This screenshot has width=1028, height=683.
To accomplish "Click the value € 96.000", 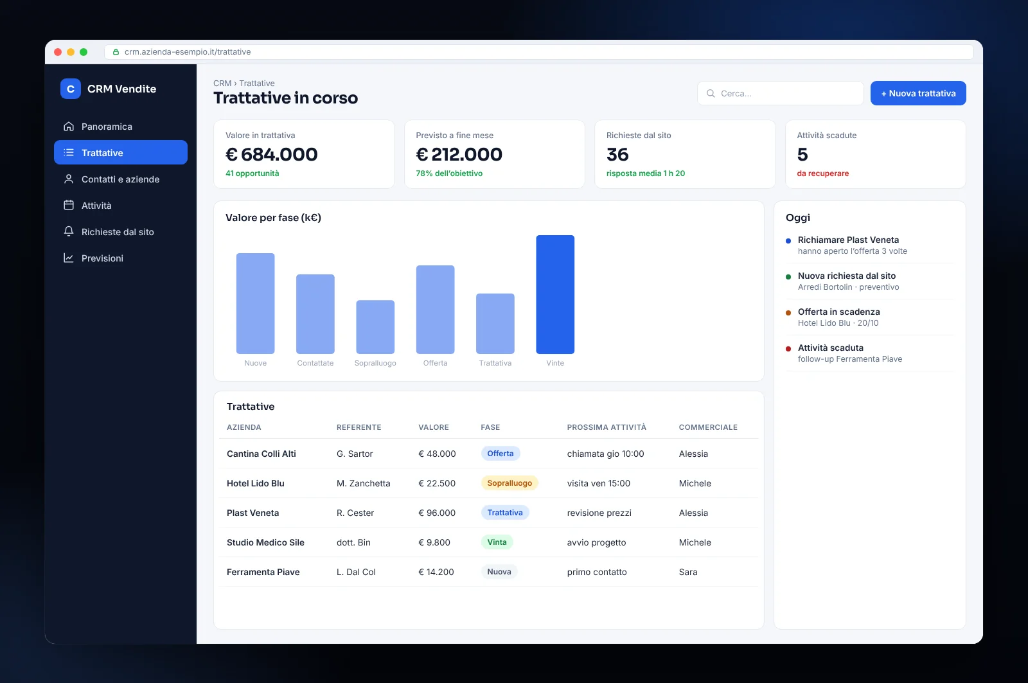I will click(x=437, y=513).
